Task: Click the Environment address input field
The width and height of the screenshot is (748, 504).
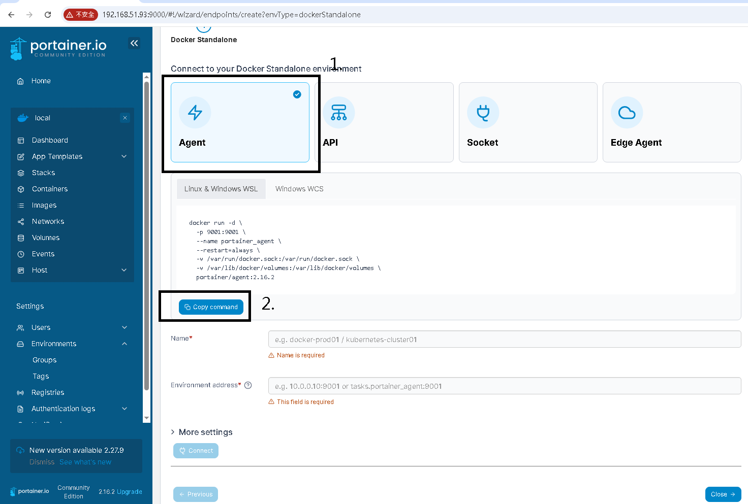Action: coord(505,386)
